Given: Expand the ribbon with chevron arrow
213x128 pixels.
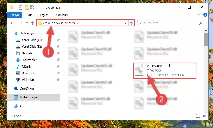Looking at the screenshot, I should coord(199,15).
